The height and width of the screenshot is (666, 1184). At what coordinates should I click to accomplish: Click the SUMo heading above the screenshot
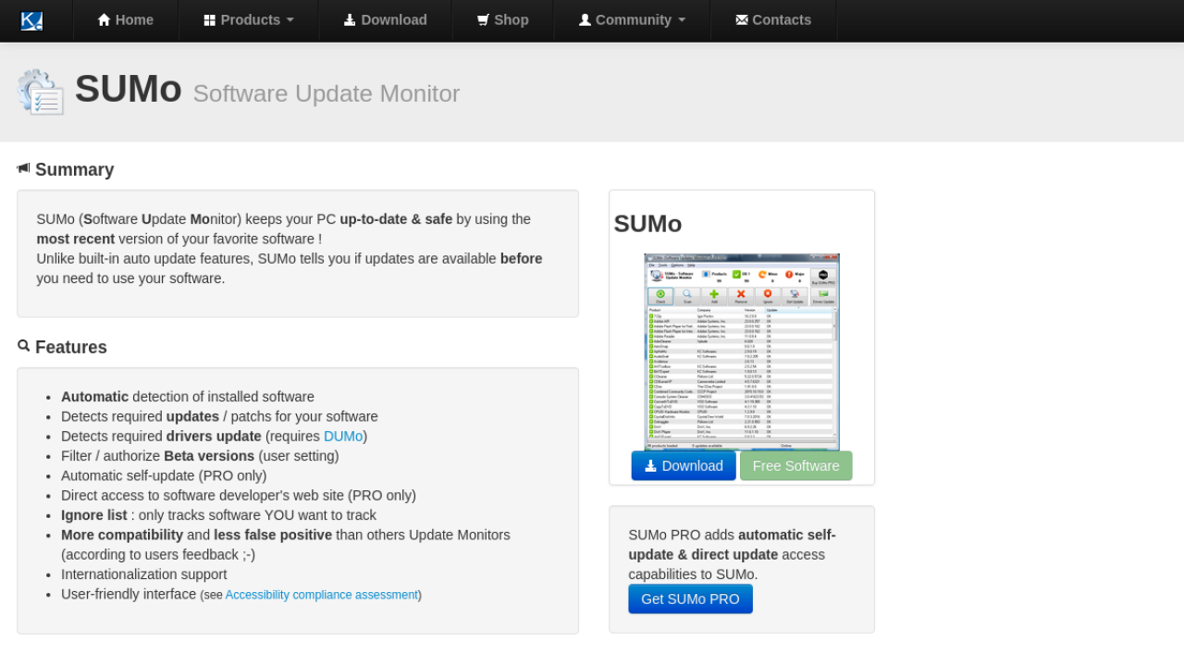[647, 224]
